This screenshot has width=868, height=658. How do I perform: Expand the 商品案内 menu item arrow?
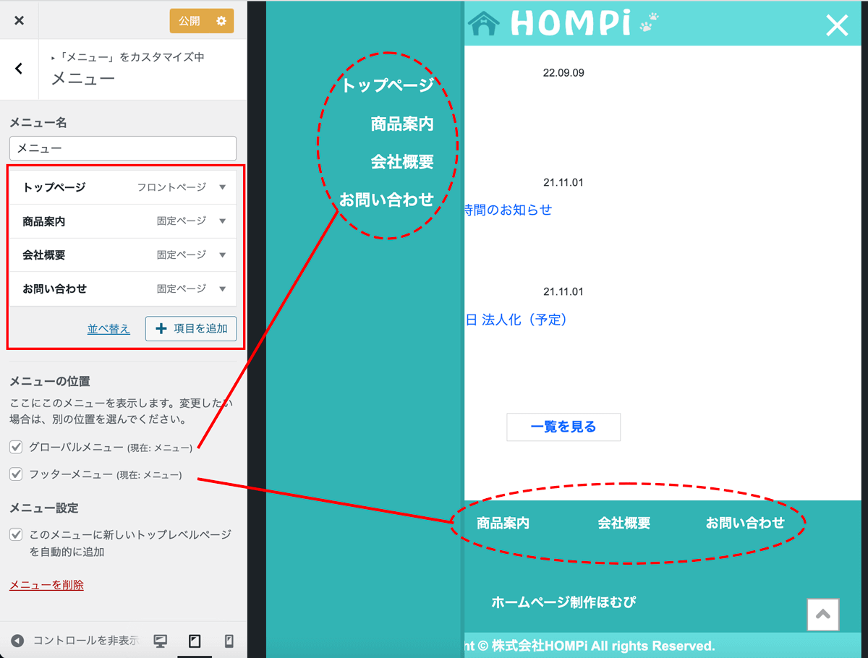(x=222, y=221)
